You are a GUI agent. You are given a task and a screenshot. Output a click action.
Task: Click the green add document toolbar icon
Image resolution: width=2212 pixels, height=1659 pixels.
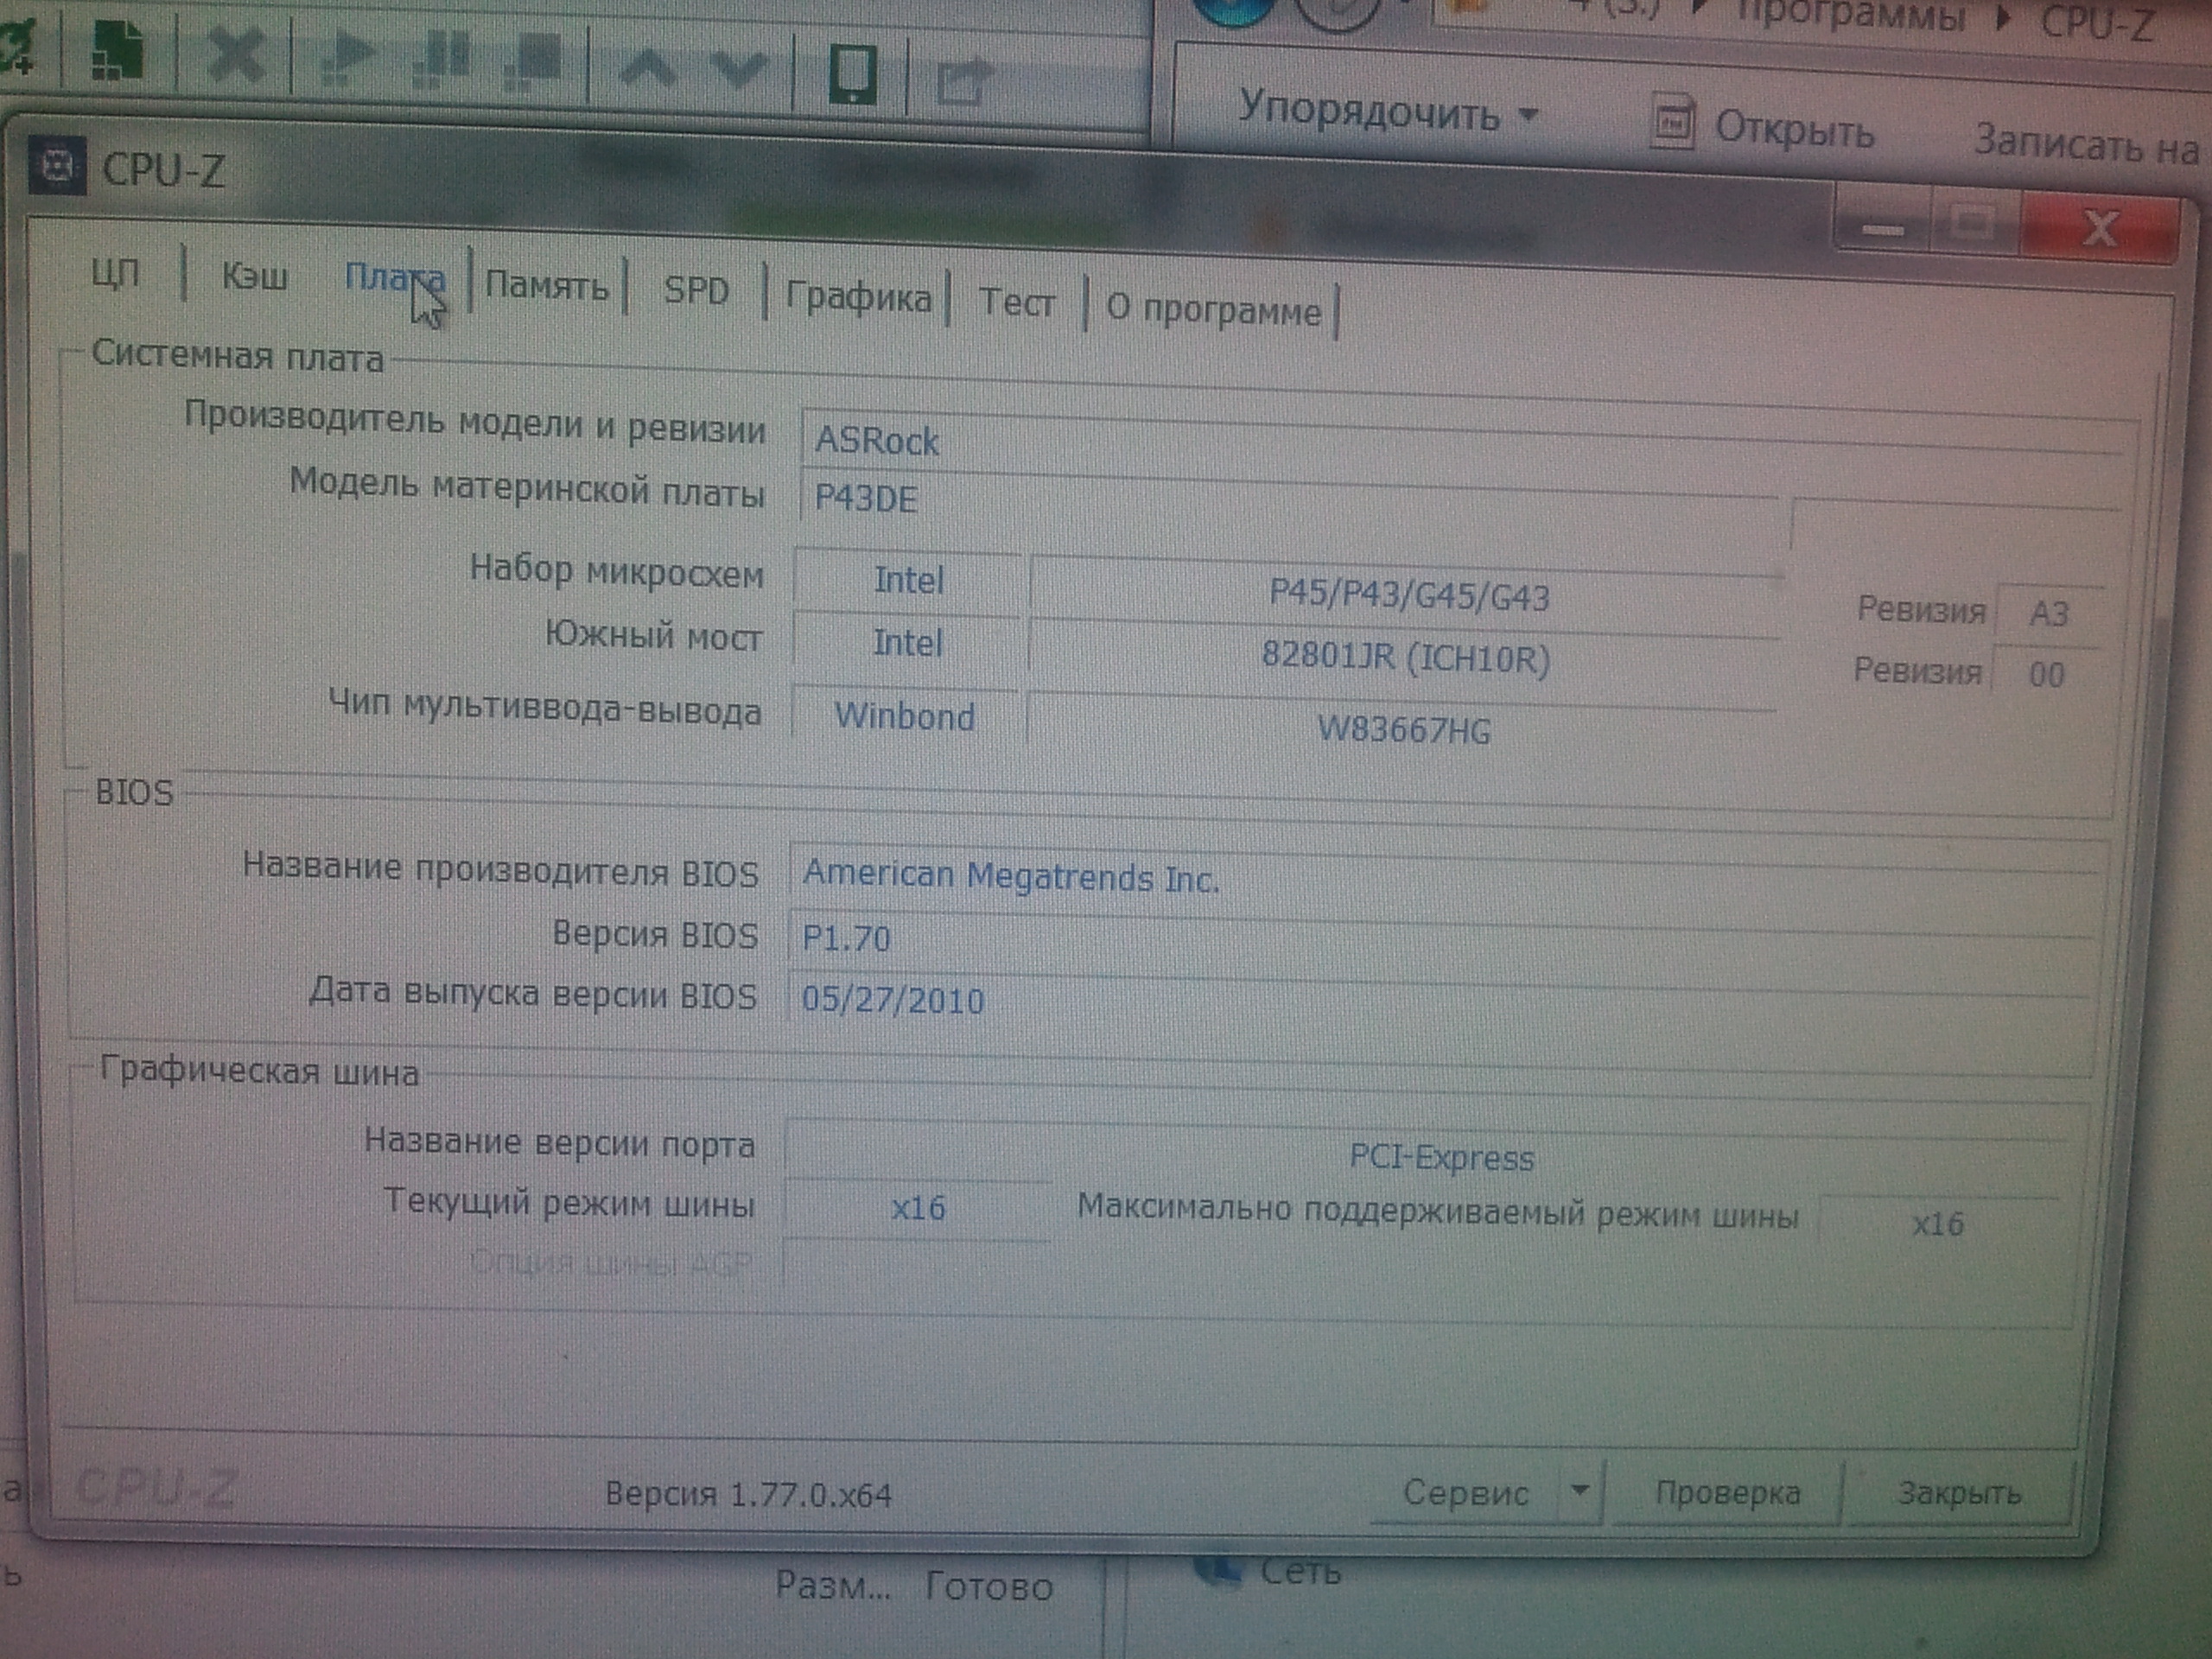click(x=118, y=50)
